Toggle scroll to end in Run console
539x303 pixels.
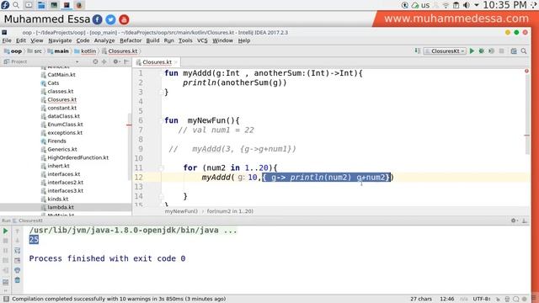pyautogui.click(x=17, y=260)
